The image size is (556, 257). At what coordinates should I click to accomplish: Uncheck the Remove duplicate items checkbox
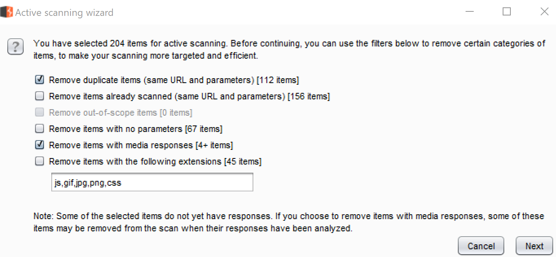[40, 80]
